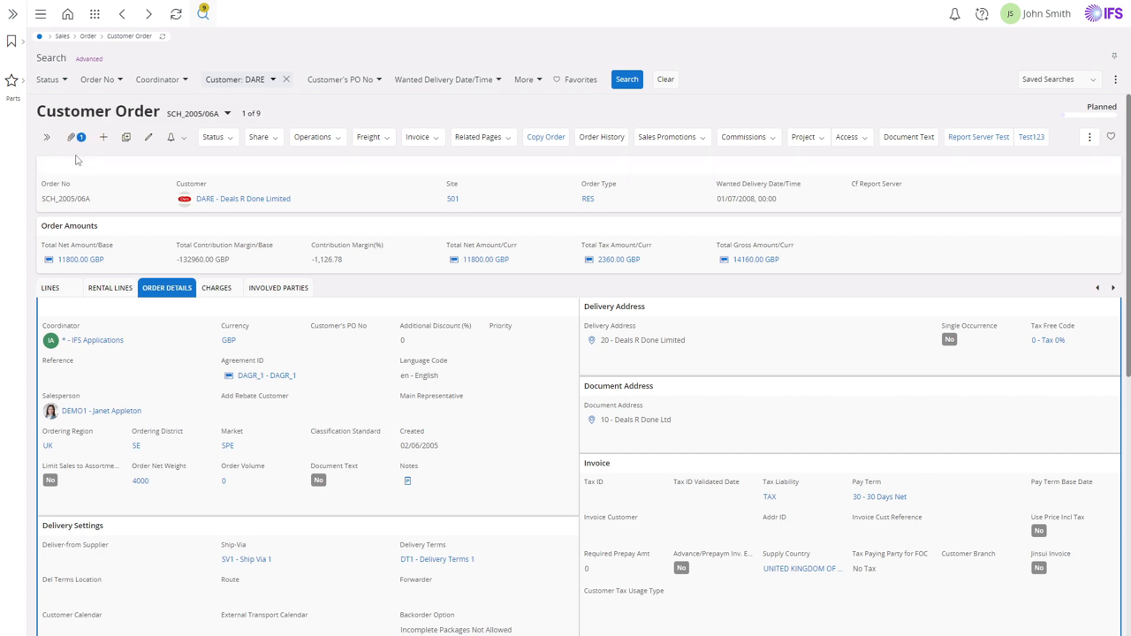
Task: Toggle the Document Text No switch
Action: [318, 480]
